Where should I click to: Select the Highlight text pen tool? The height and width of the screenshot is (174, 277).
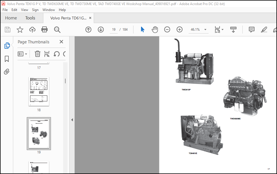click(264, 30)
